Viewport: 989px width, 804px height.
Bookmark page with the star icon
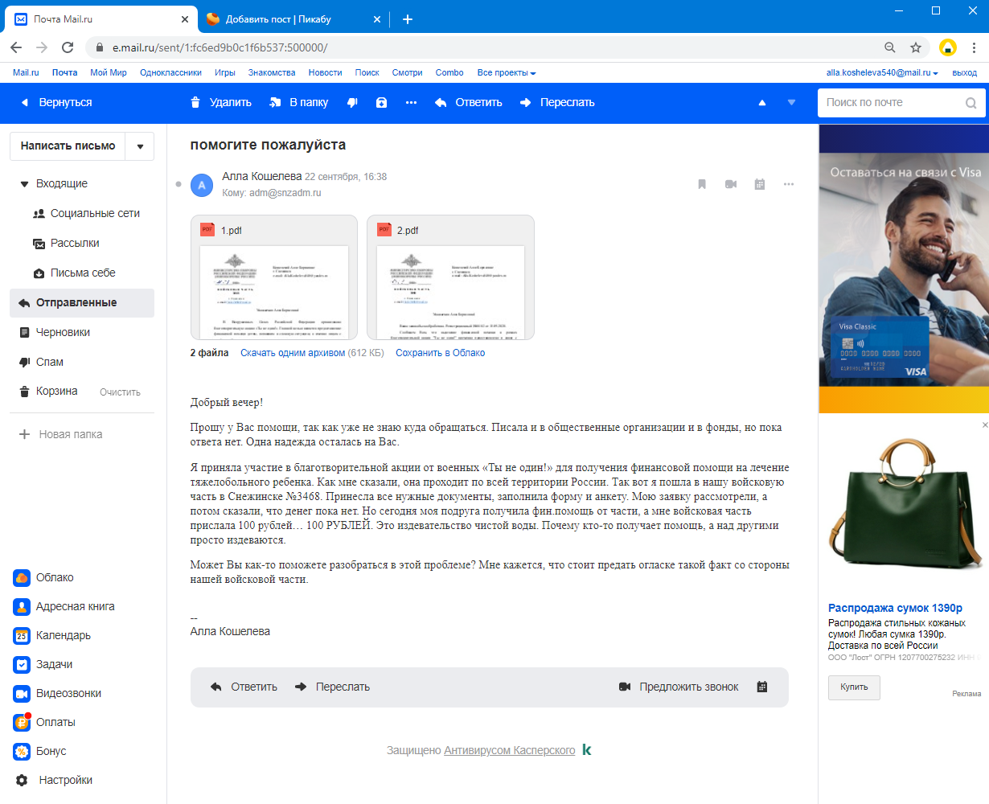pos(916,47)
